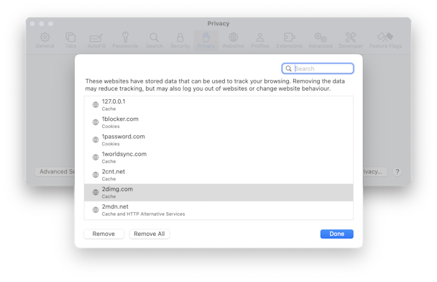The image size is (437, 282).
Task: Switch to the Developer tools tab
Action: point(351,40)
